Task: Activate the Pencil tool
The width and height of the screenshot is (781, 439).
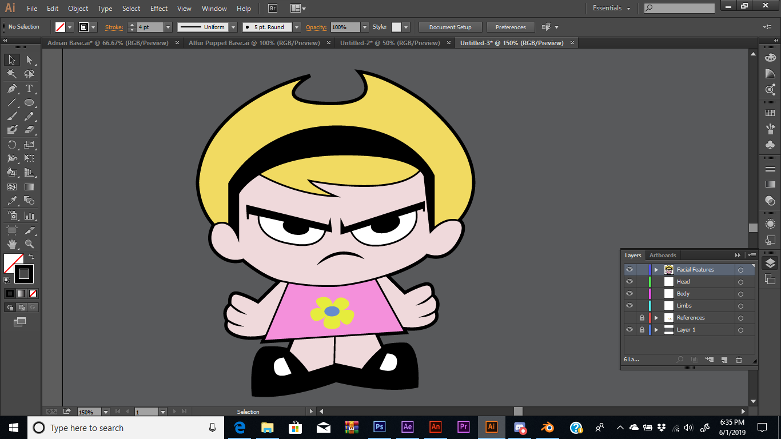Action: coord(29,117)
